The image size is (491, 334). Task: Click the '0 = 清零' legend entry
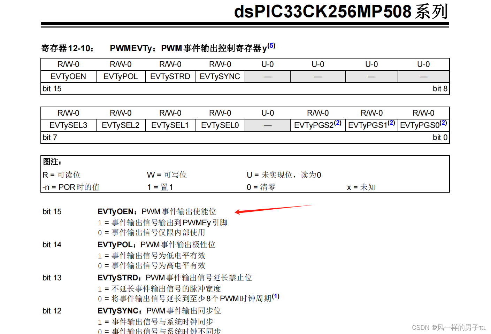[261, 187]
